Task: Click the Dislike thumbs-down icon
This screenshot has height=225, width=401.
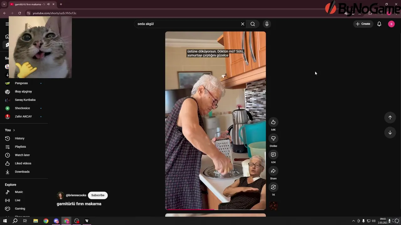Action: pyautogui.click(x=273, y=138)
